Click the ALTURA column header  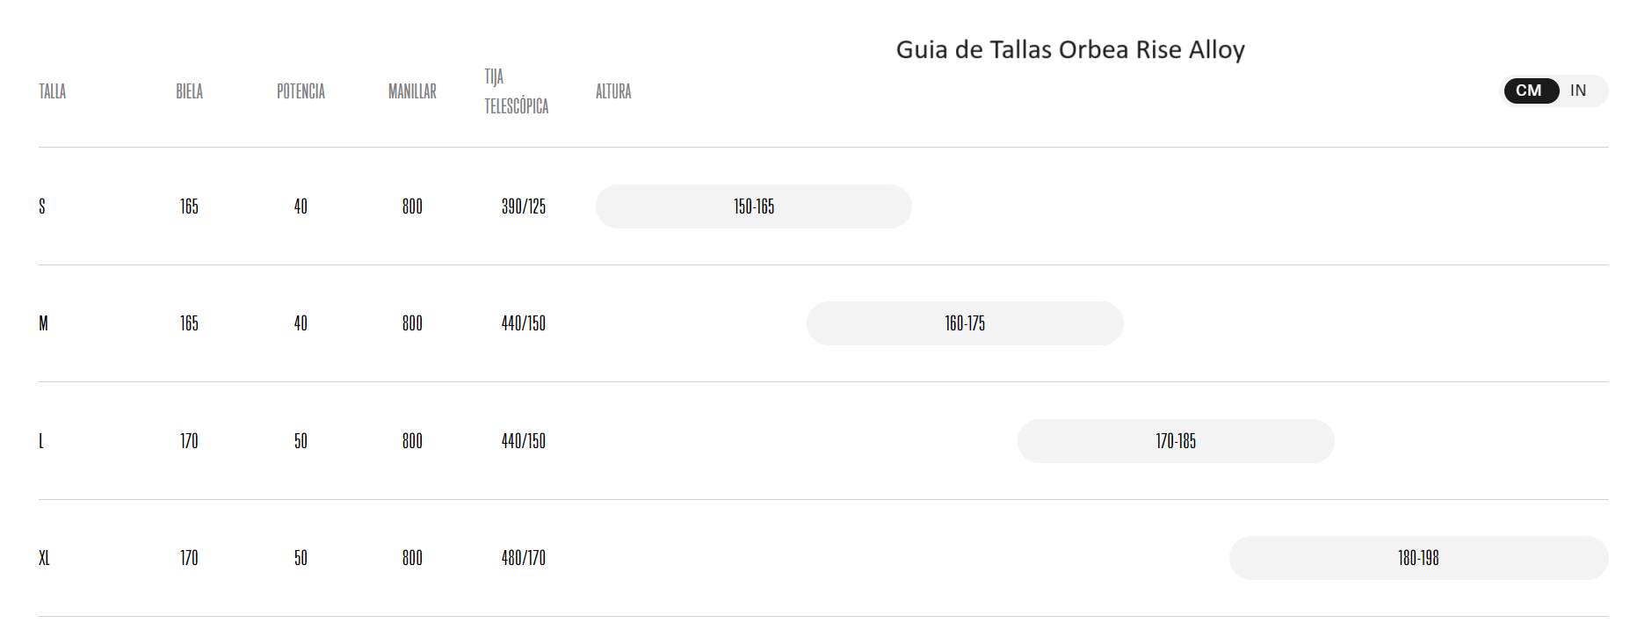point(613,91)
